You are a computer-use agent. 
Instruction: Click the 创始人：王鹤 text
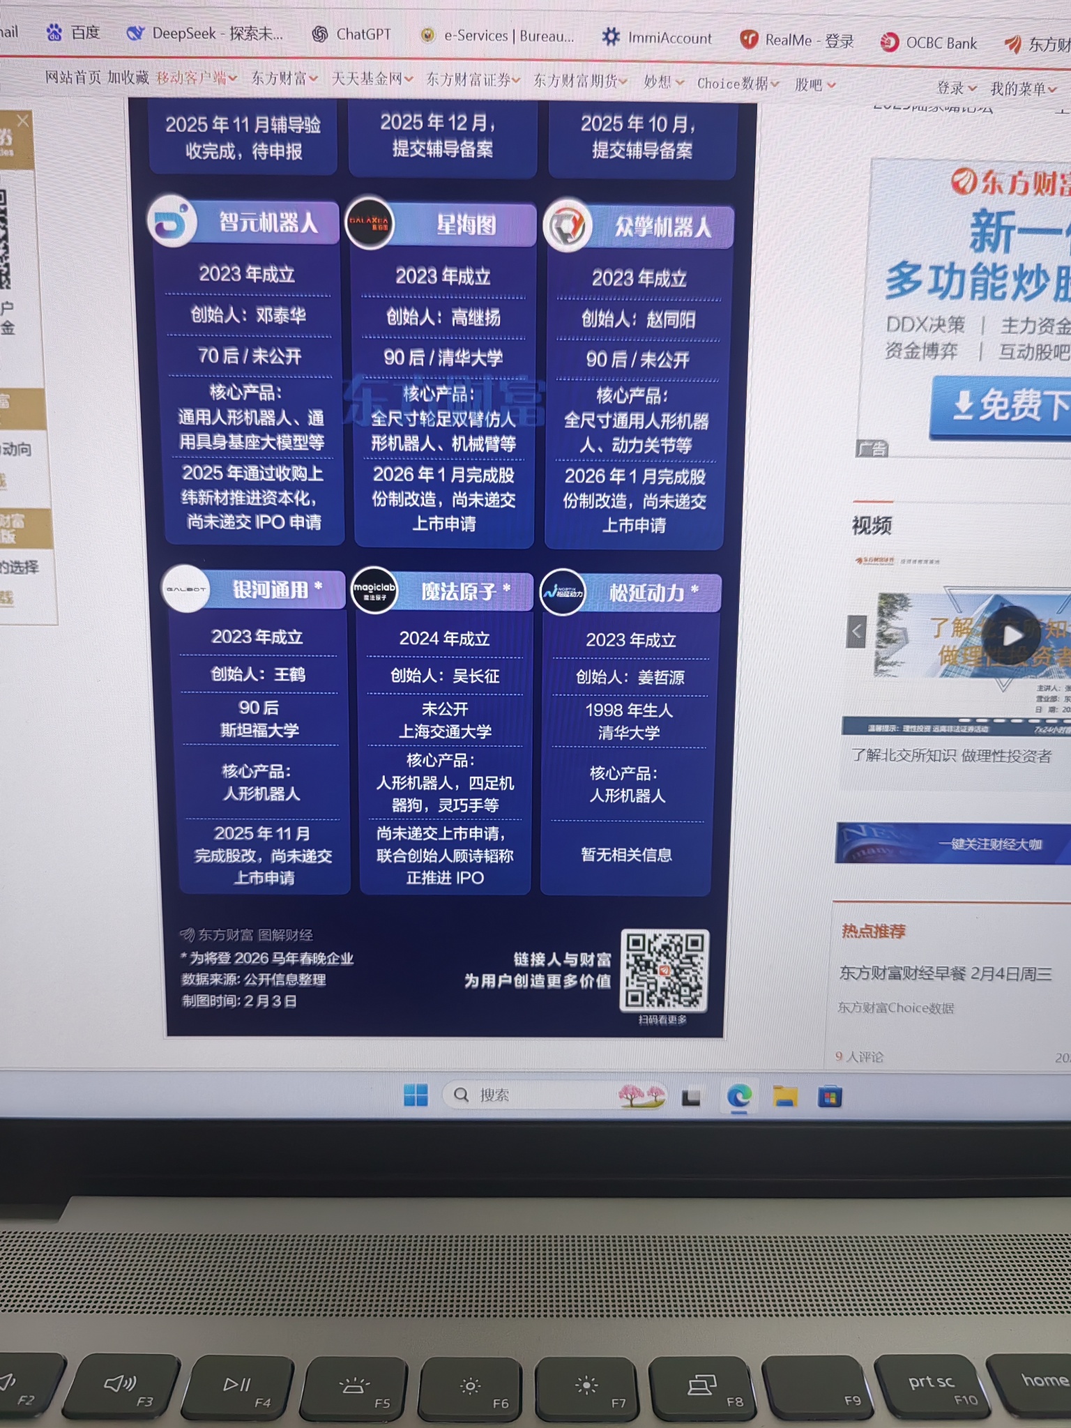258,674
